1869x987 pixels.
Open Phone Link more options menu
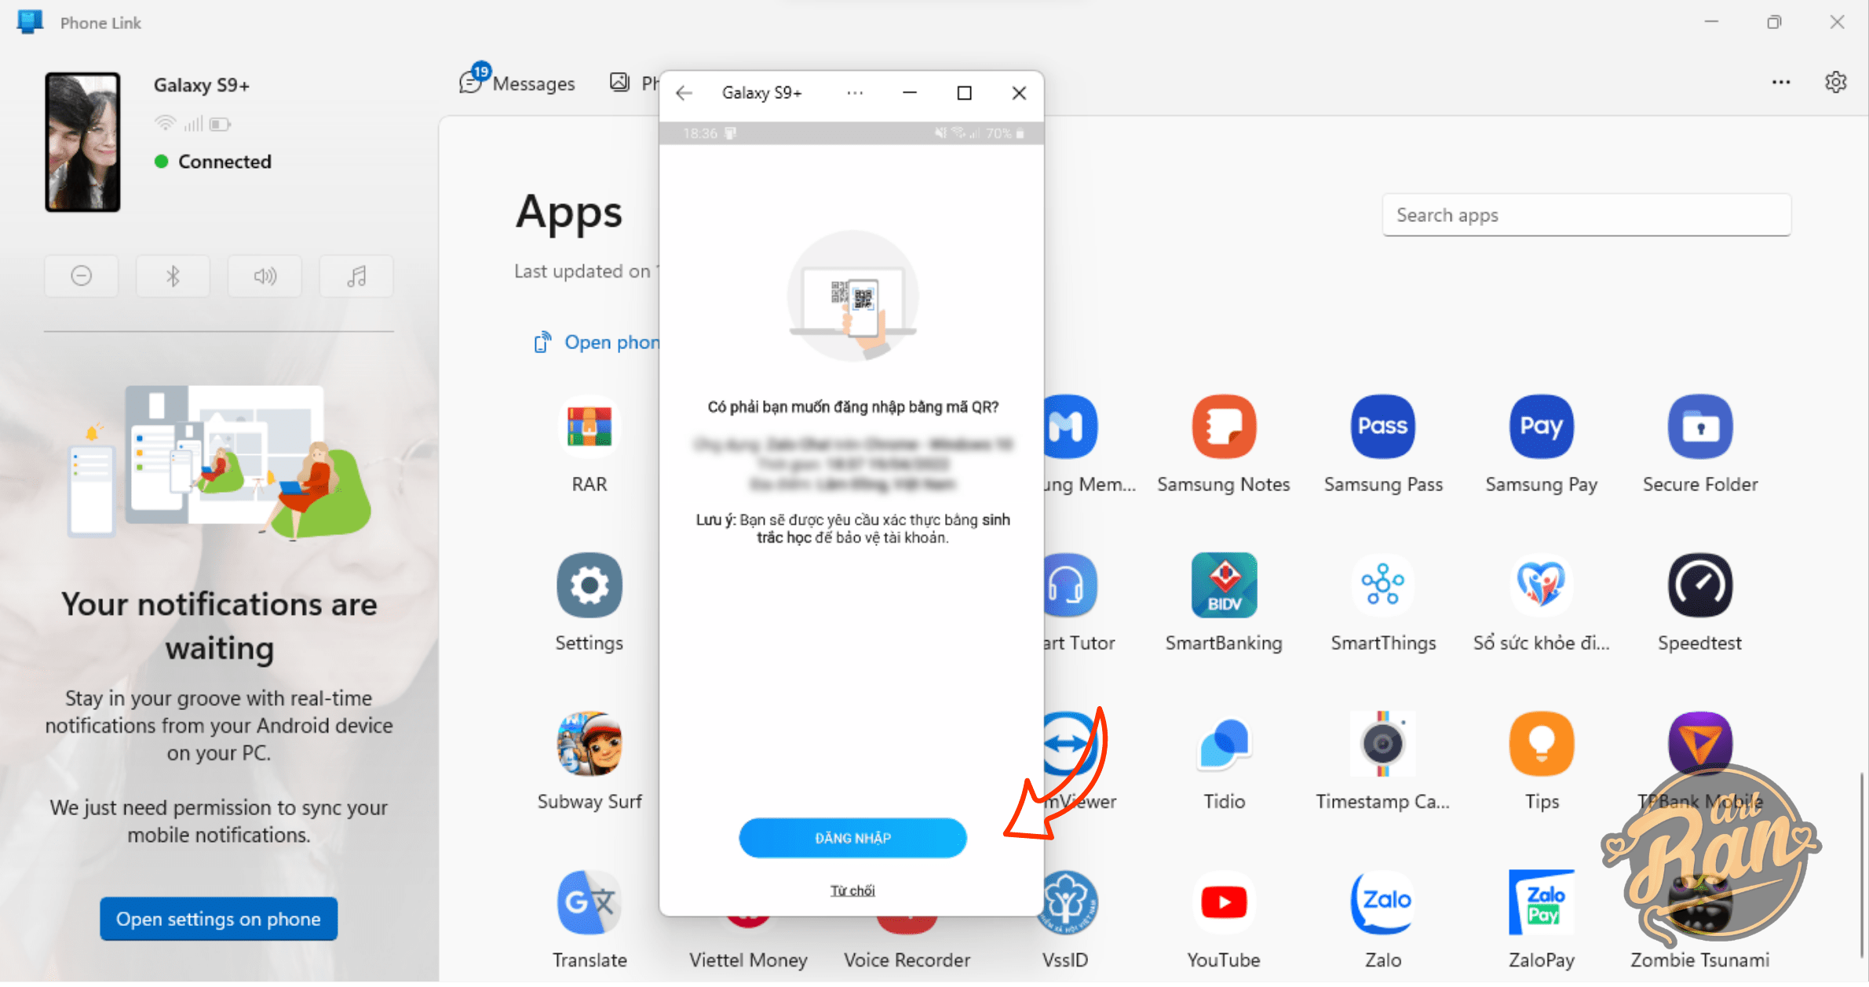coord(1780,82)
